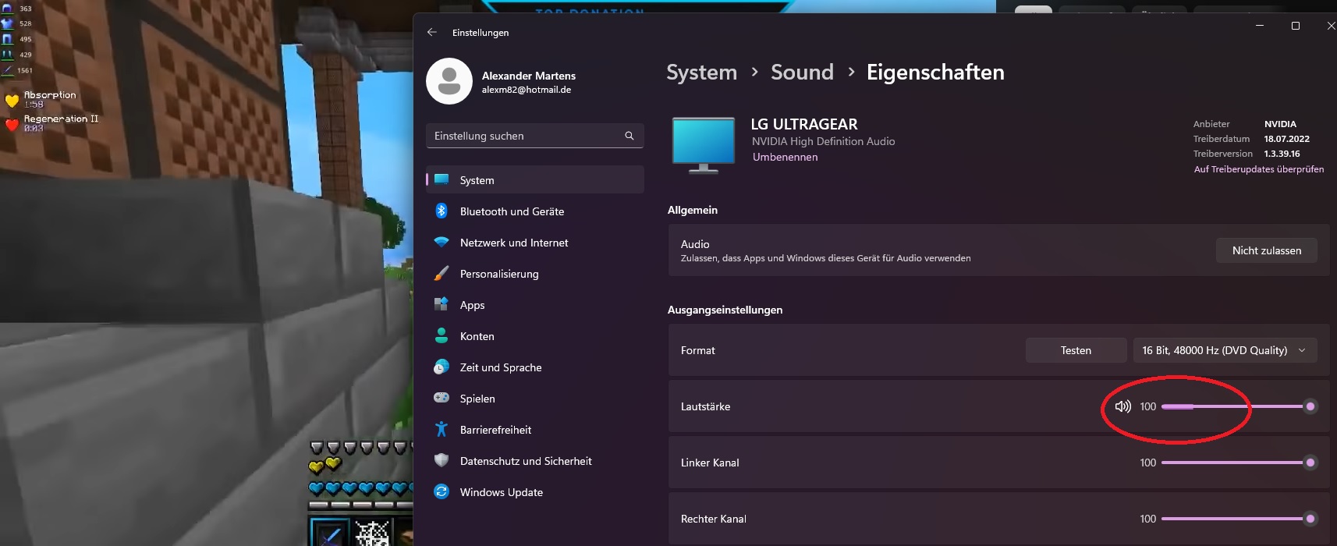Click the Einstellung suchen search field
This screenshot has height=546, width=1337.
tap(535, 136)
